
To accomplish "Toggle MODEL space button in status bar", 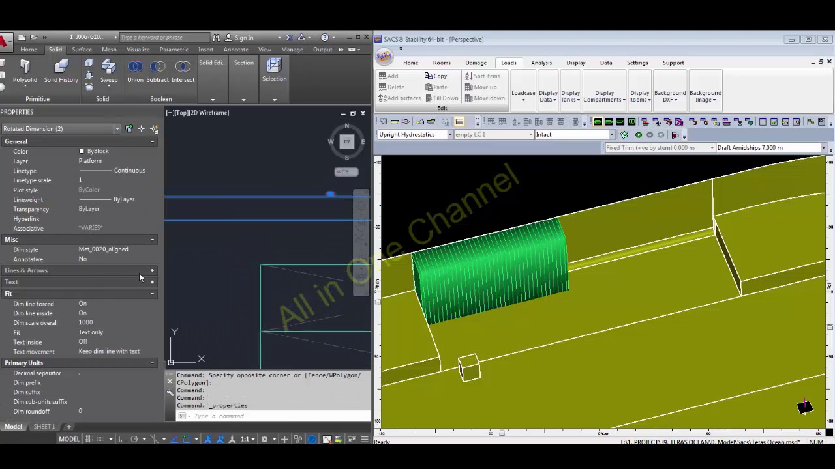I will coord(69,439).
